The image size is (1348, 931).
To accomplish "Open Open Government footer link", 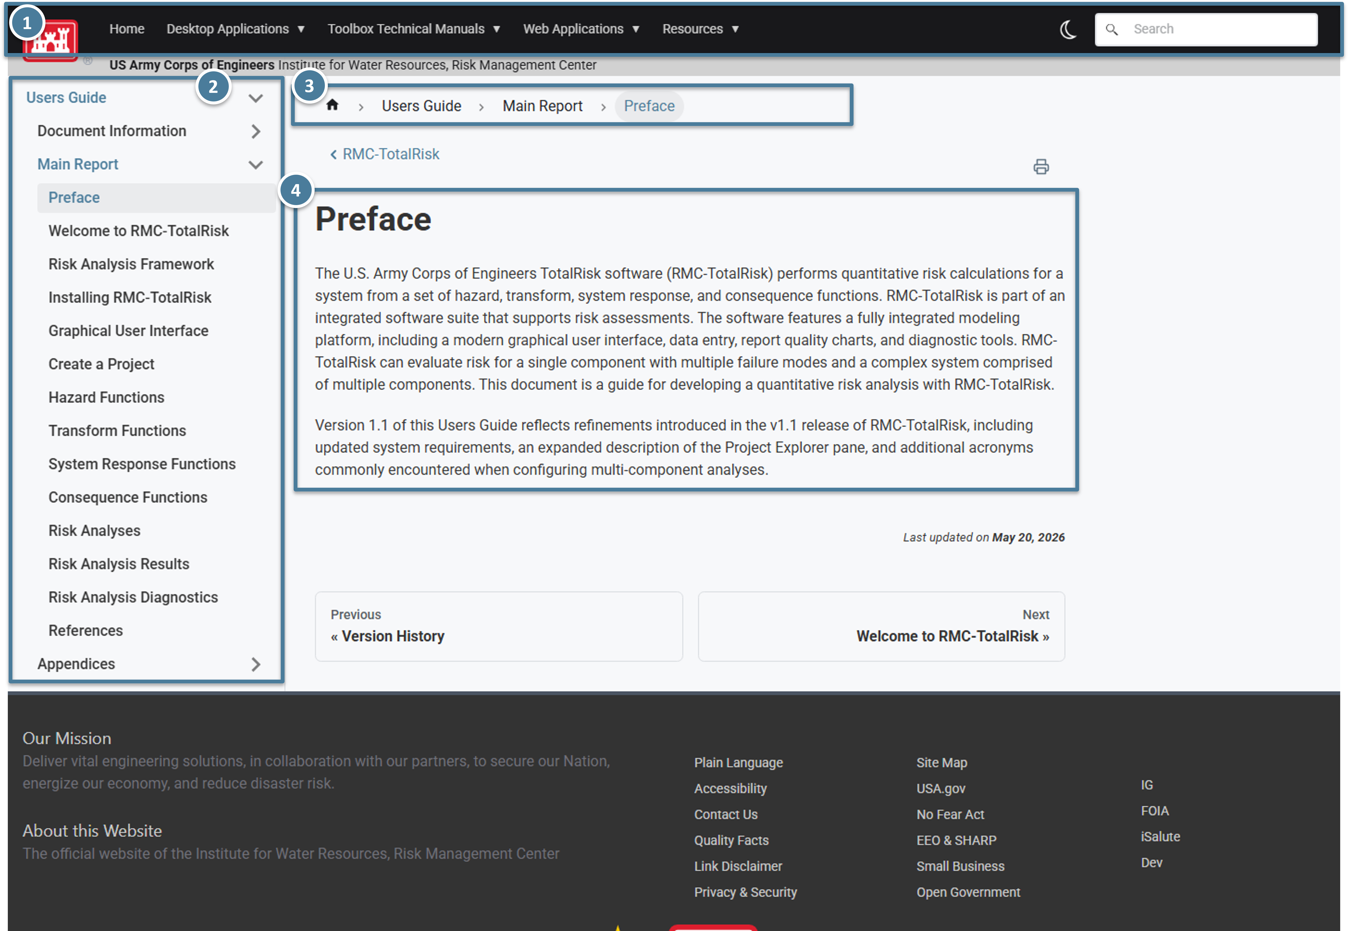I will pos(968,892).
